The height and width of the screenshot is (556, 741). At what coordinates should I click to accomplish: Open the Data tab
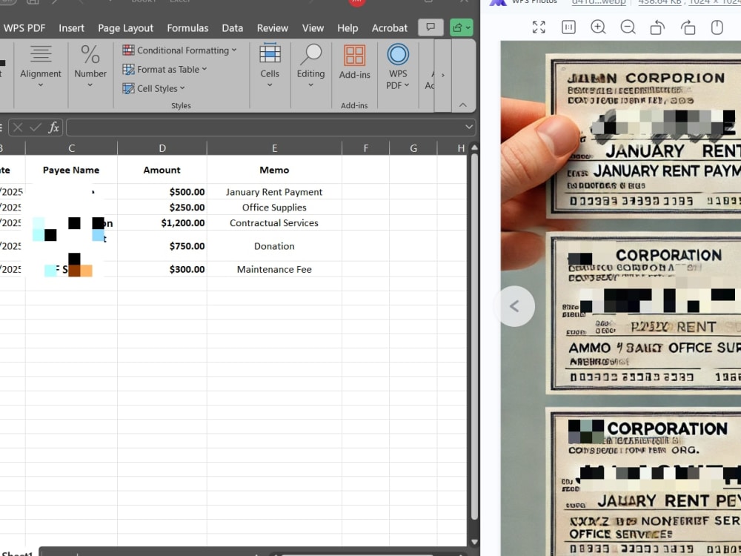(233, 28)
